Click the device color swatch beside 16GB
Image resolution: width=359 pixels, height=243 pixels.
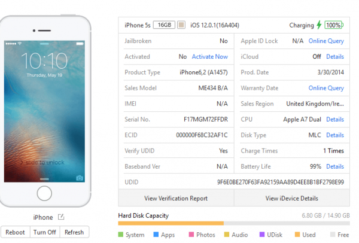click(181, 25)
